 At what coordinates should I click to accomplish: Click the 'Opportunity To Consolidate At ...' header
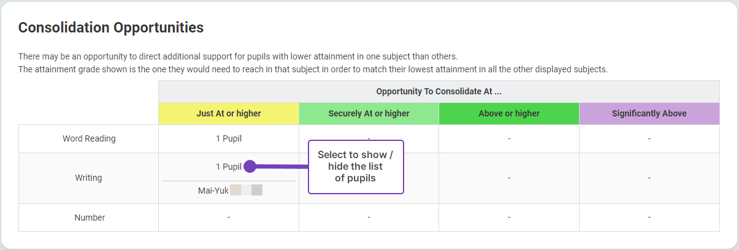438,91
